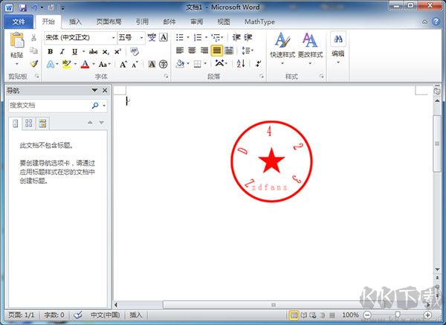The width and height of the screenshot is (446, 325).
Task: Open Quick Styles (快速样式) gallery
Action: [x=282, y=45]
